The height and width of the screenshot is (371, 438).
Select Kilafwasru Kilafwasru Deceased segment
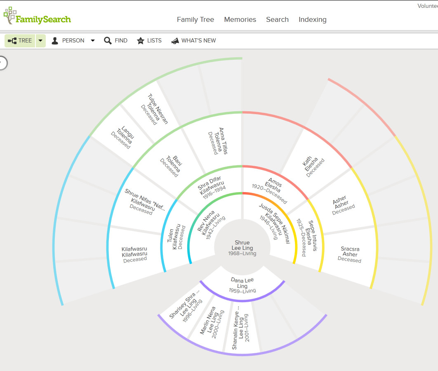pos(134,254)
